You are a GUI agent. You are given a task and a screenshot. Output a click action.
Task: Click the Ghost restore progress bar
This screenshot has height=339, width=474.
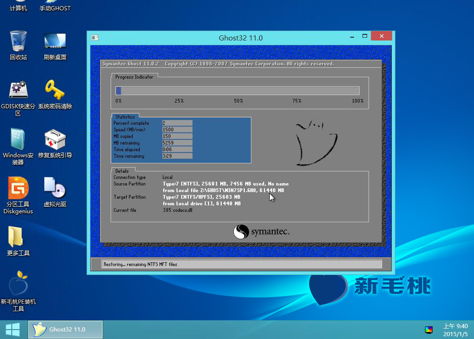237,91
